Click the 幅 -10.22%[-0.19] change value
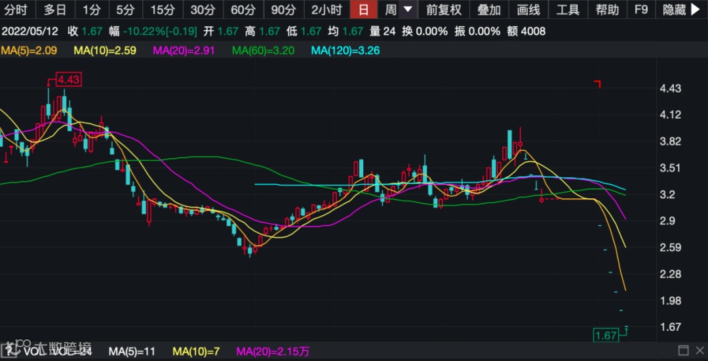708x361 pixels. pos(153,31)
